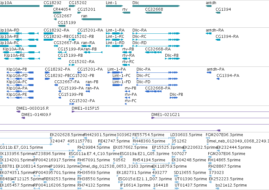269x190 pixels.
Task: Select EST RH54194.5prime label
Action: (x=149, y=160)
